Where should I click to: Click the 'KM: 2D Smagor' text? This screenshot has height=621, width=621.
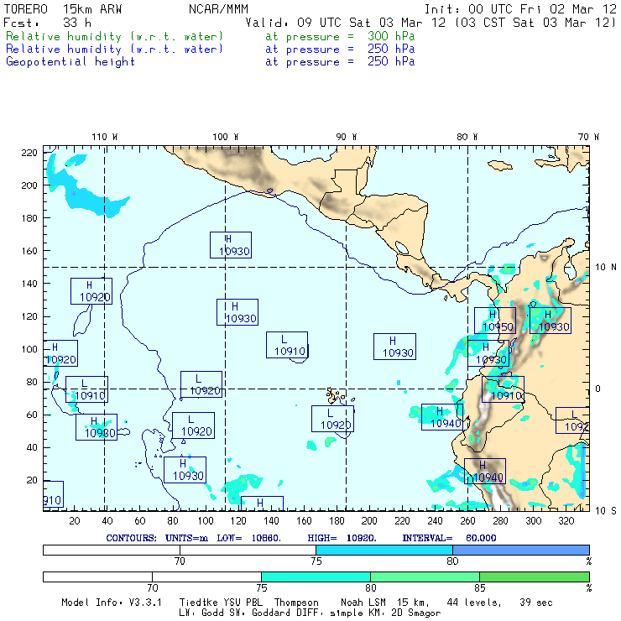406,613
